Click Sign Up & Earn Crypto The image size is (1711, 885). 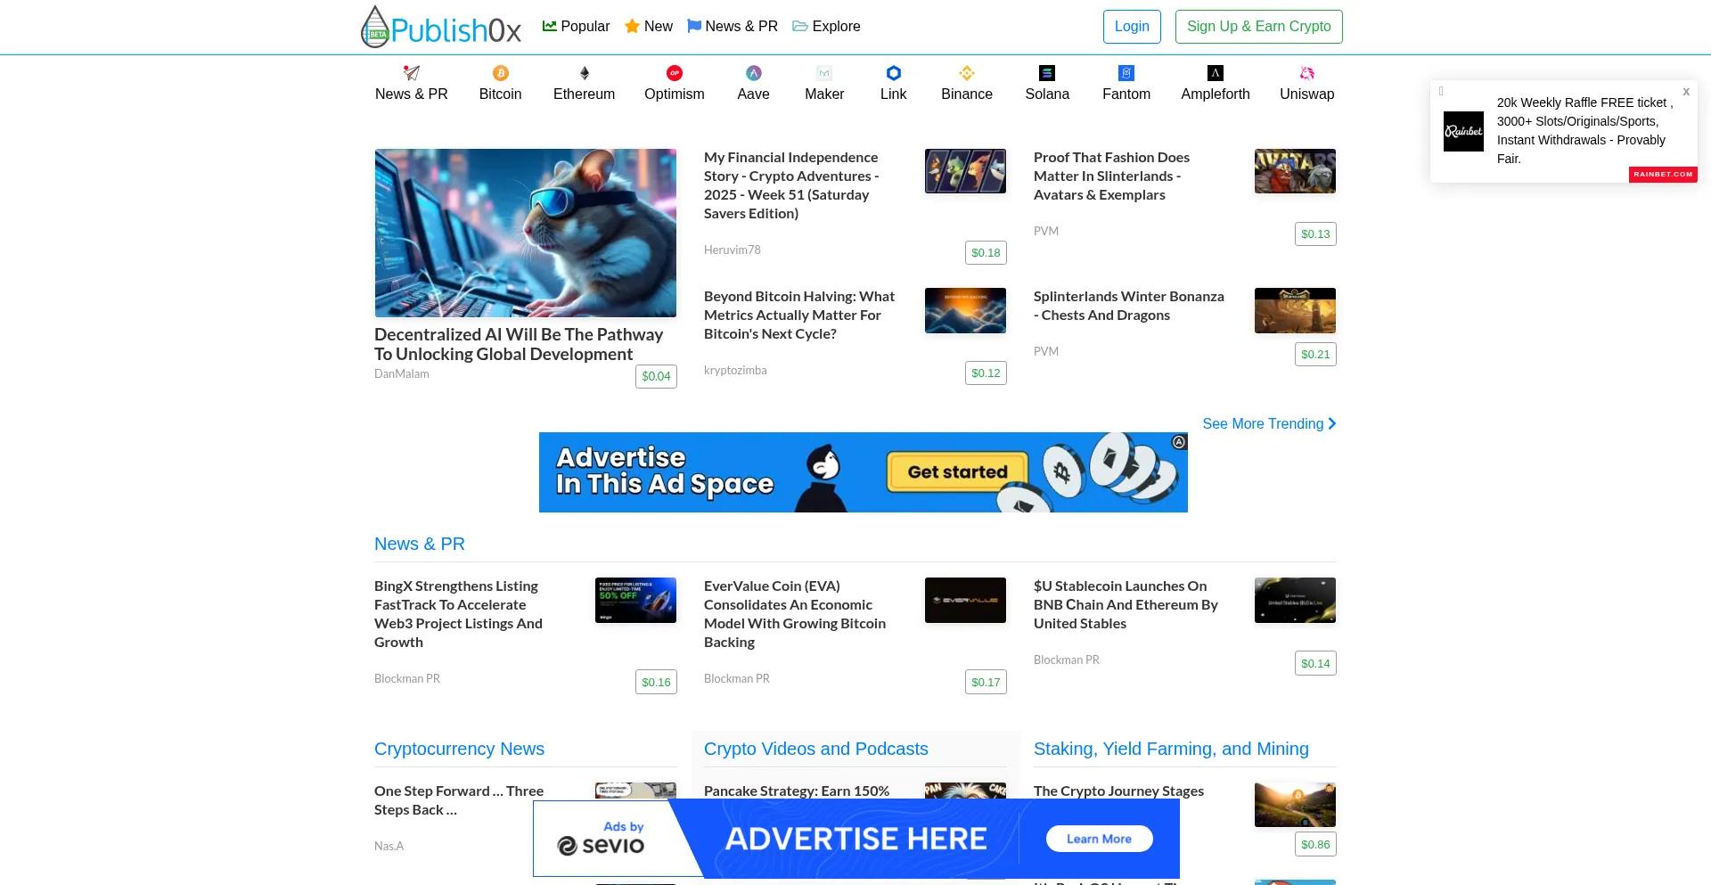(x=1258, y=27)
